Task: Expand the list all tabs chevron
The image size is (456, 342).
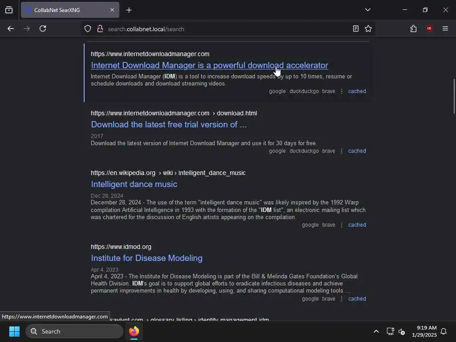Action: coord(367,10)
